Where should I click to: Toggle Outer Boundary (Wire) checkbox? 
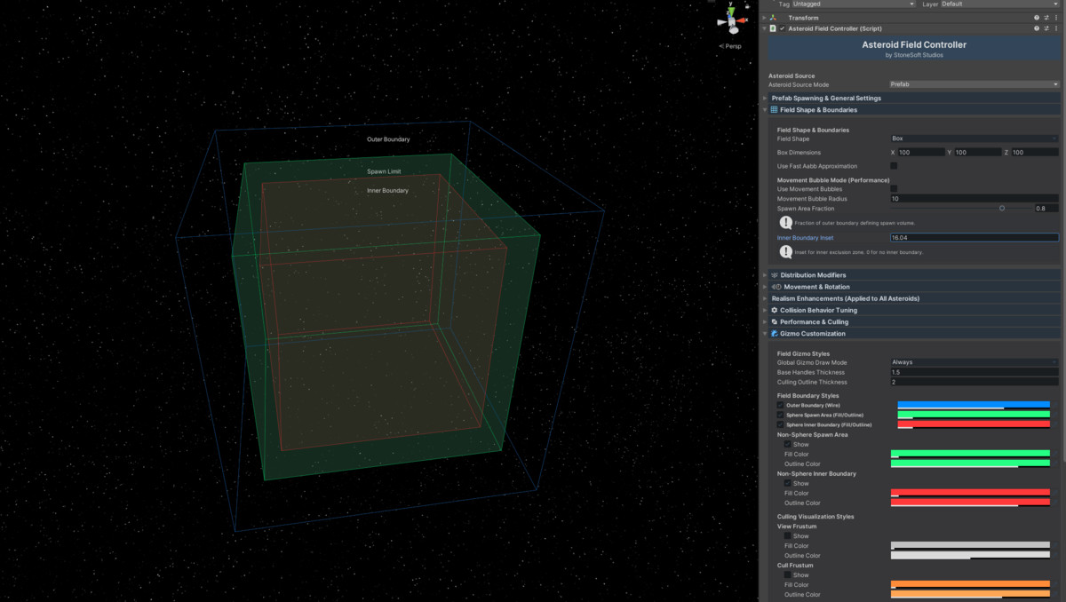point(780,405)
